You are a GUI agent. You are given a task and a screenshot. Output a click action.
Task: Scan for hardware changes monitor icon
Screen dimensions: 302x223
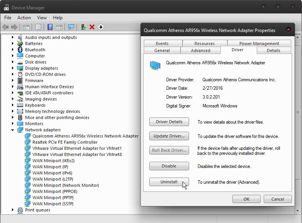[x=71, y=27]
